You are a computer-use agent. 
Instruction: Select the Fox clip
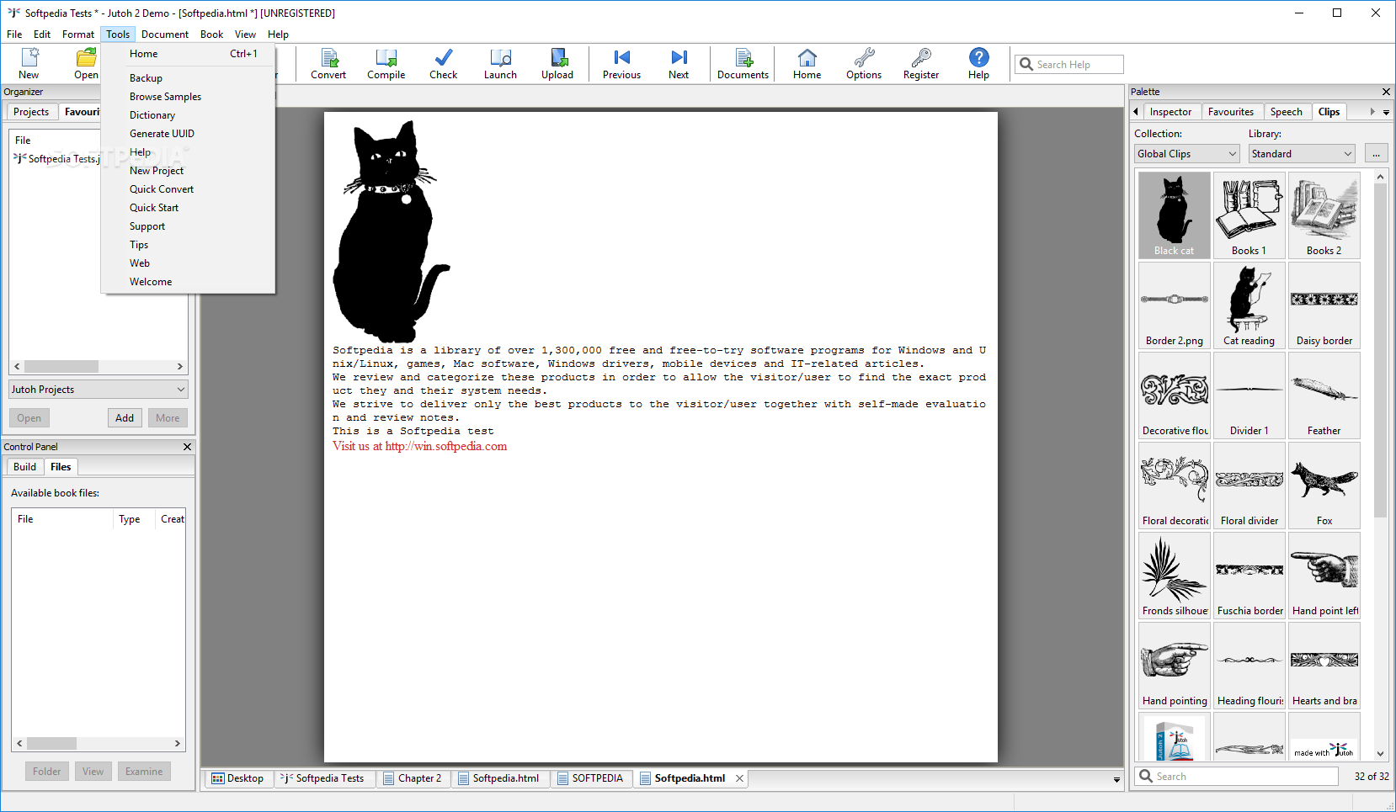click(x=1324, y=486)
